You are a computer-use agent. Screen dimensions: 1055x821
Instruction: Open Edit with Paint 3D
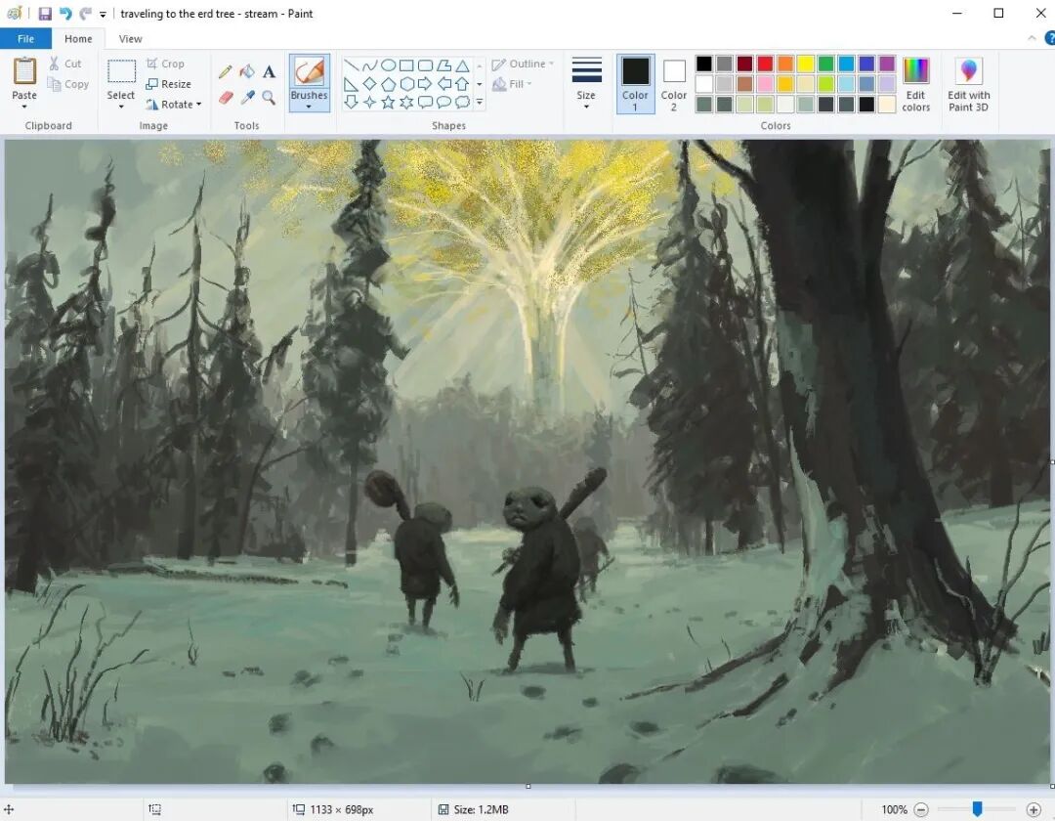(x=968, y=84)
